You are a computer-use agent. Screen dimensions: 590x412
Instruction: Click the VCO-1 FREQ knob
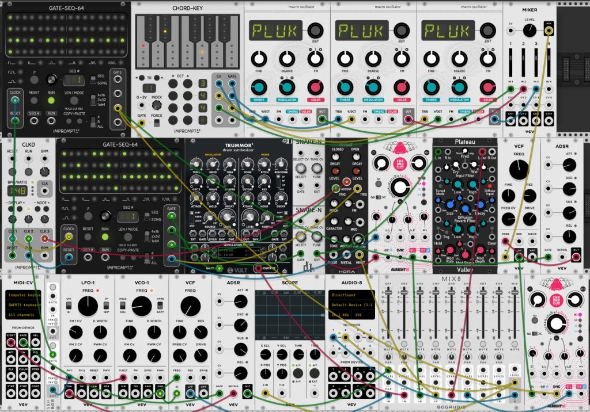pos(142,306)
